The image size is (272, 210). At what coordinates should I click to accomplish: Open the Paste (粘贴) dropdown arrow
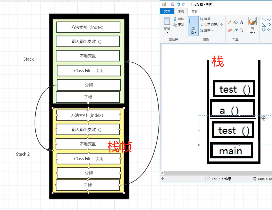(x=167, y=33)
